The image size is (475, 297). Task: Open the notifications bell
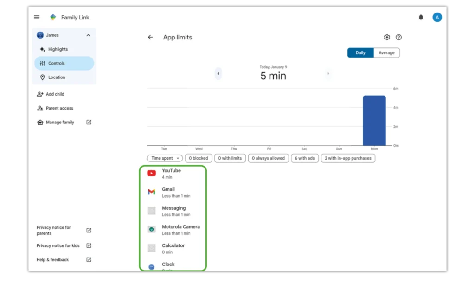click(421, 17)
